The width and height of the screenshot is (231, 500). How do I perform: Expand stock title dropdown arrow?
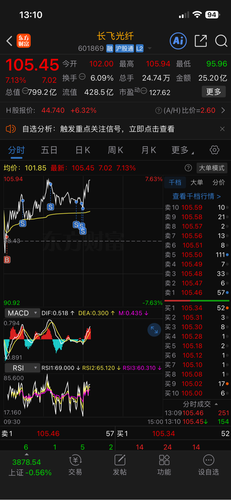(149, 48)
